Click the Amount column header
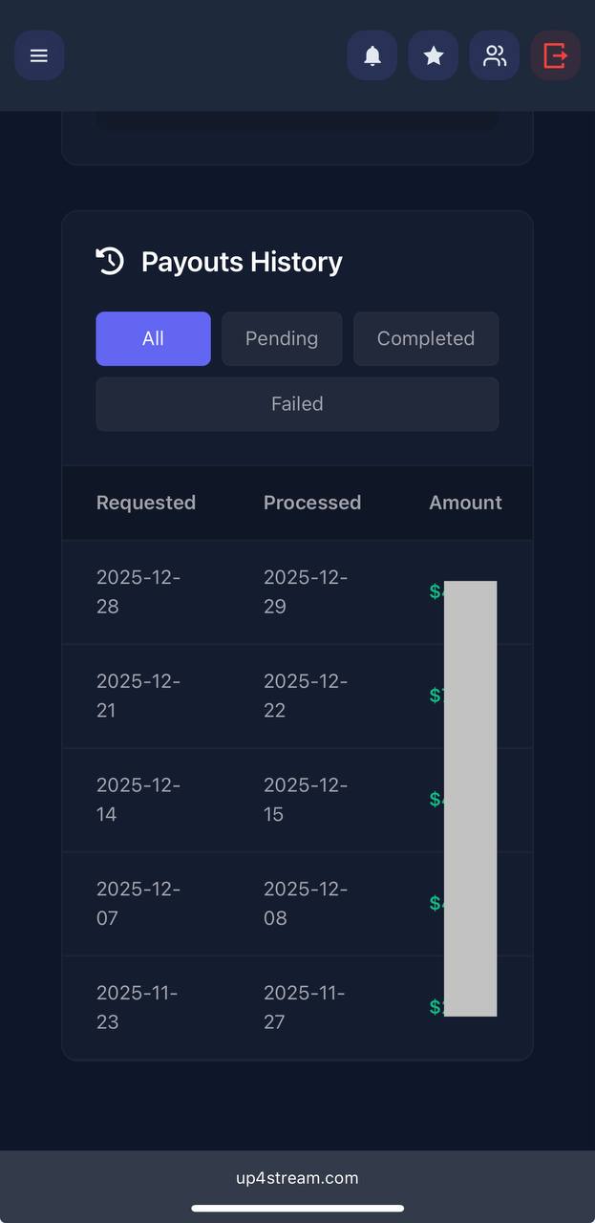The height and width of the screenshot is (1223, 595). pyautogui.click(x=465, y=503)
